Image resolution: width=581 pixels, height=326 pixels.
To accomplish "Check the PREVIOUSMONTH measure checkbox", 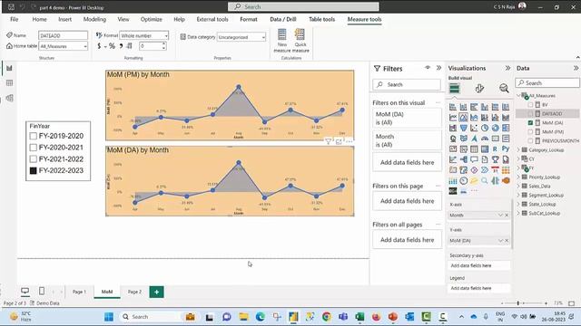I will [x=530, y=141].
